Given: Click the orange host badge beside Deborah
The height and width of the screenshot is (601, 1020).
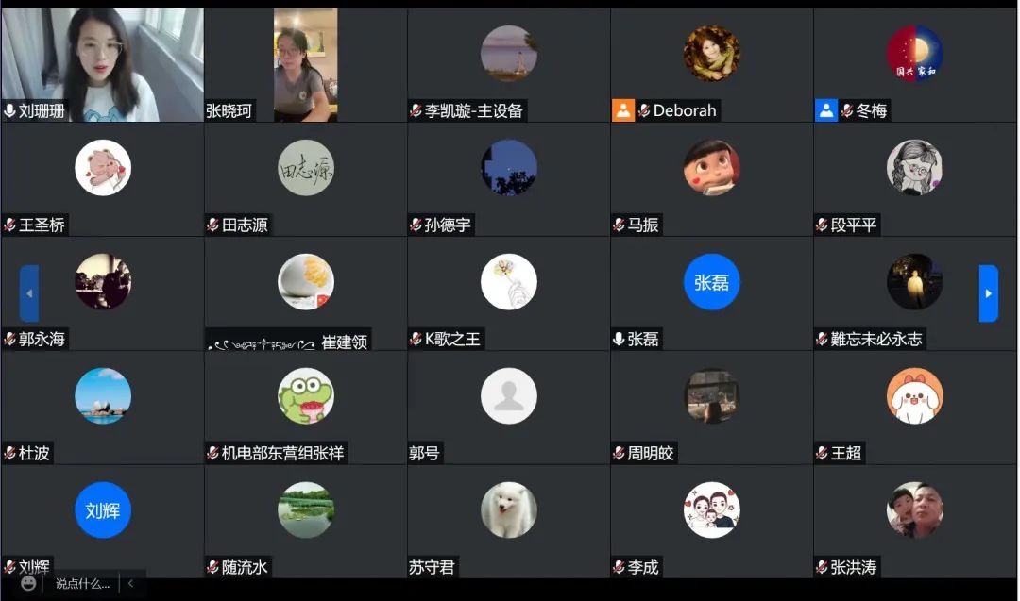Looking at the screenshot, I should (622, 110).
